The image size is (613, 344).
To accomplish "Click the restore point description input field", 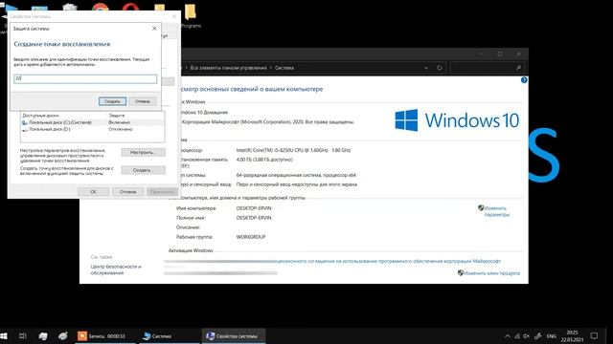I will 85,78.
